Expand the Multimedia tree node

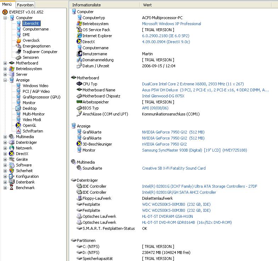coord(5,137)
